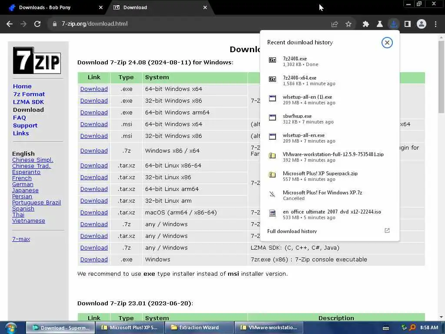Open the 7z2408-x64.exe download entry
The width and height of the screenshot is (445, 334).
329,80
